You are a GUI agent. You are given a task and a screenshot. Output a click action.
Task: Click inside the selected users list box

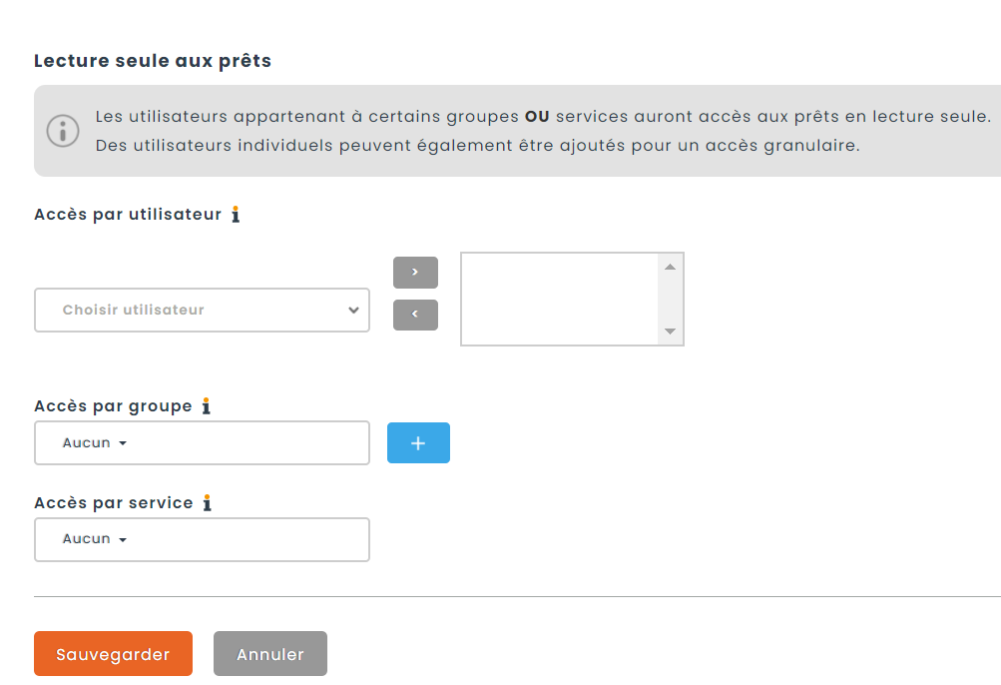559,299
